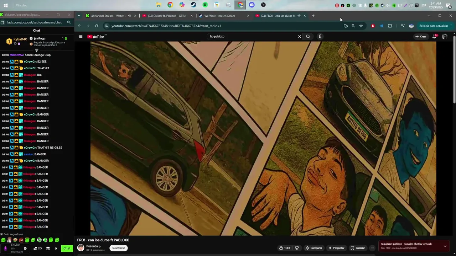Viewport: 456px width, 256px height.
Task: Open YouTube notifications bell
Action: [x=435, y=37]
